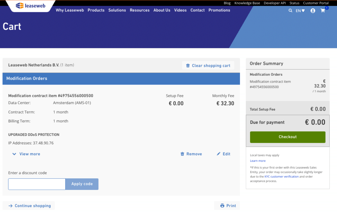Open the user account icon

[313, 11]
